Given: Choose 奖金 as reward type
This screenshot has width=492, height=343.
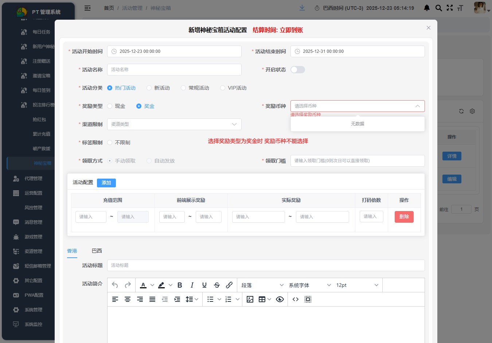Looking at the screenshot, I should [145, 106].
